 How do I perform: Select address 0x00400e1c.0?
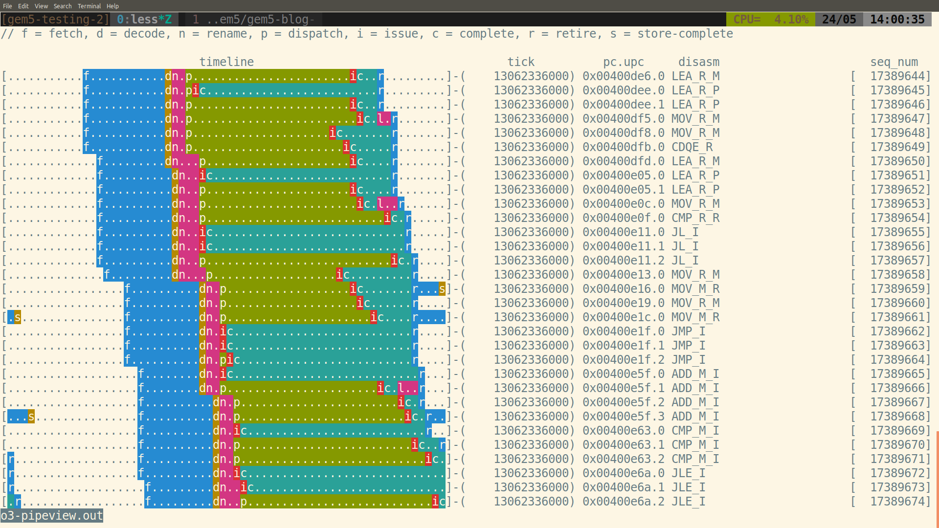(x=624, y=317)
